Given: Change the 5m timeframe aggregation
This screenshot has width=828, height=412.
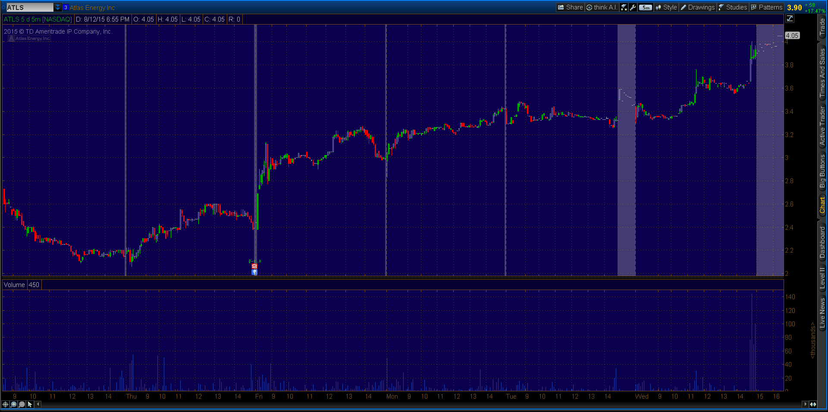Looking at the screenshot, I should [646, 7].
